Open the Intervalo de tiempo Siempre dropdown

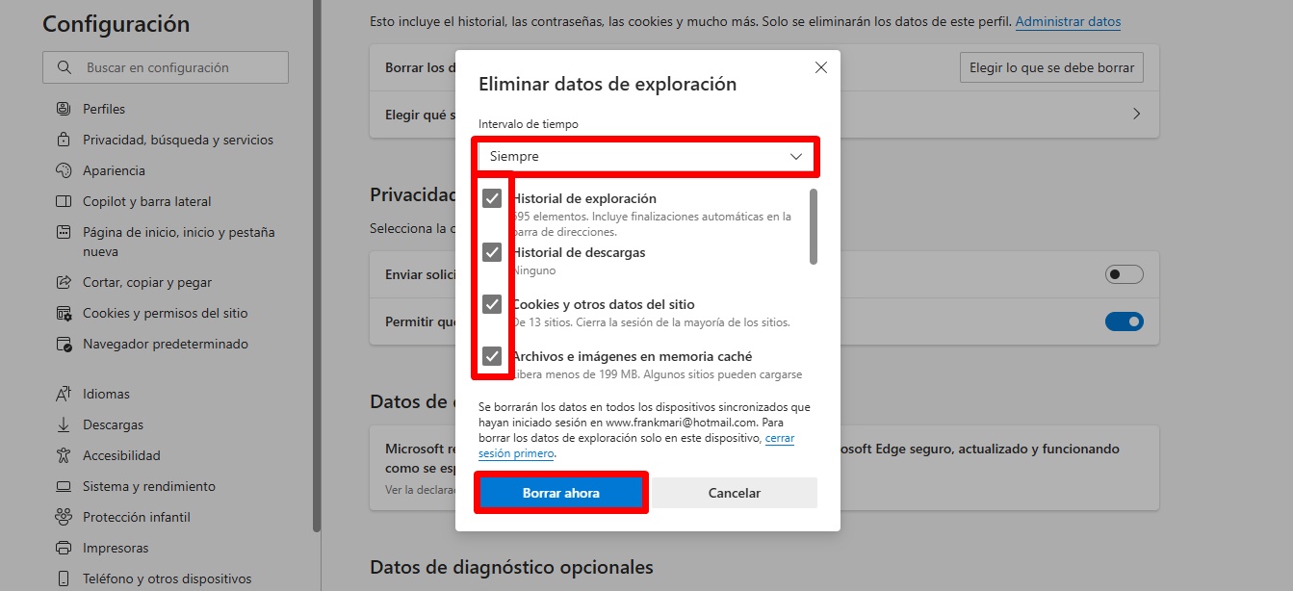646,156
